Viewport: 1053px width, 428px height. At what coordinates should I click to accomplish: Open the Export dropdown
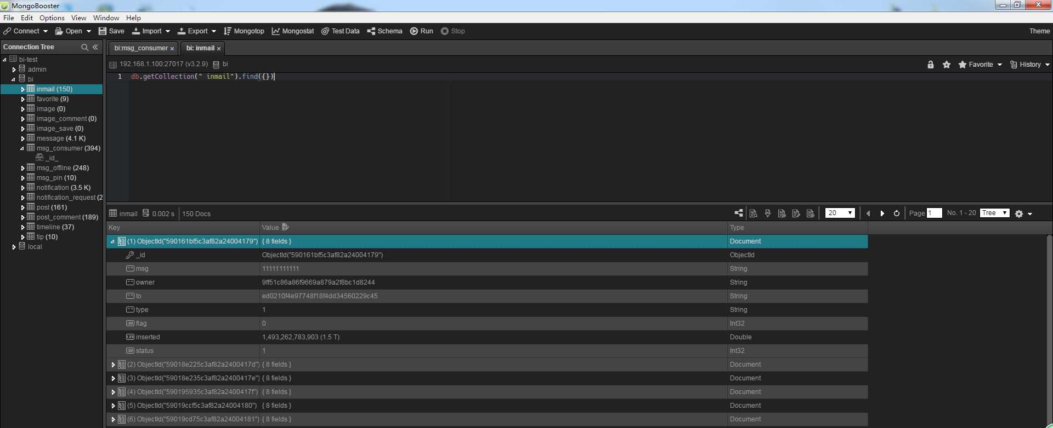pyautogui.click(x=197, y=31)
